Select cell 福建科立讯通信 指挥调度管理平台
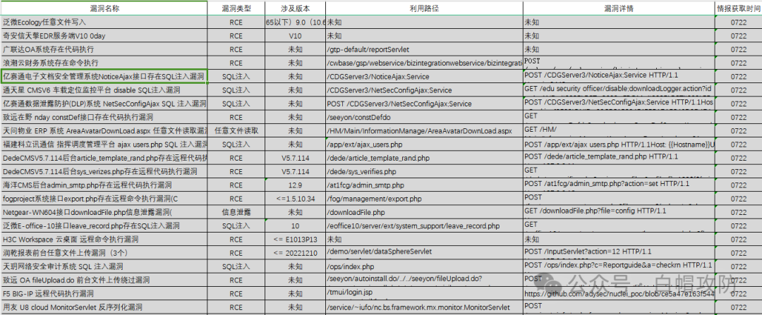This screenshot has width=762, height=315. point(104,144)
